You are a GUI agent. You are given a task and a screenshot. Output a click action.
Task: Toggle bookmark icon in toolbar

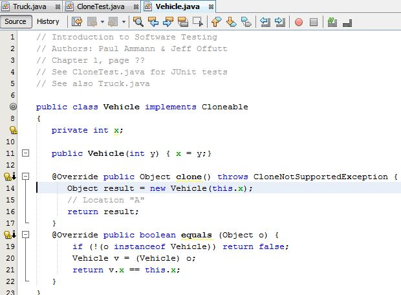click(246, 22)
